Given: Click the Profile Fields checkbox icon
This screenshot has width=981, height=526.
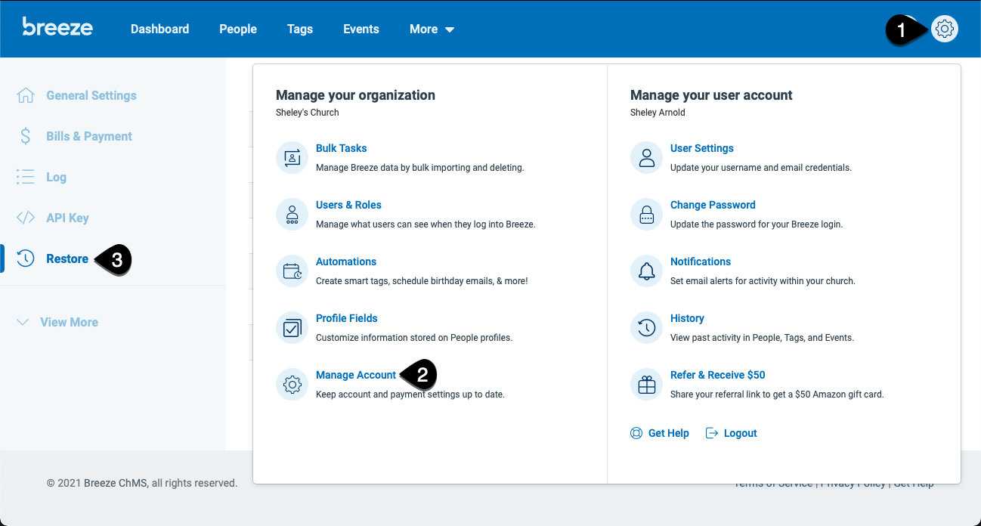Looking at the screenshot, I should click(292, 328).
